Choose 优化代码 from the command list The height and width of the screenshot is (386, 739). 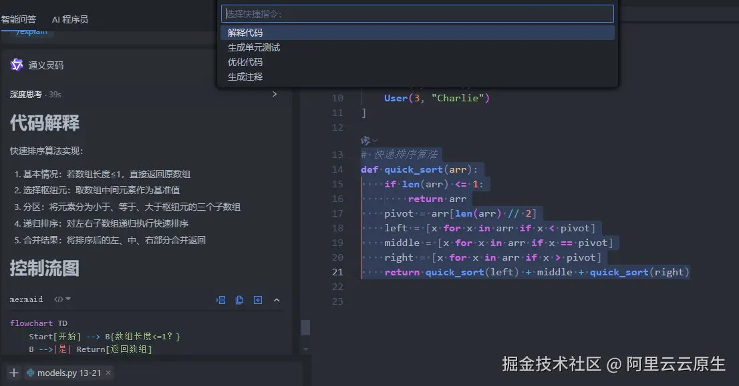coord(418,62)
